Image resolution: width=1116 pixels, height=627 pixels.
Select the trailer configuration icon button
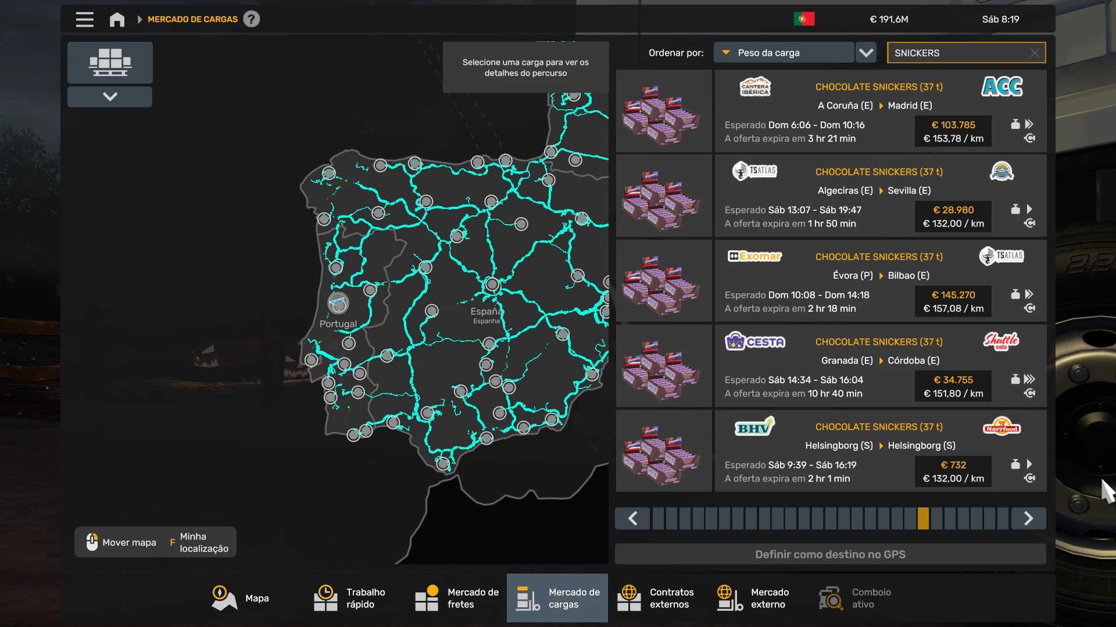(x=110, y=62)
